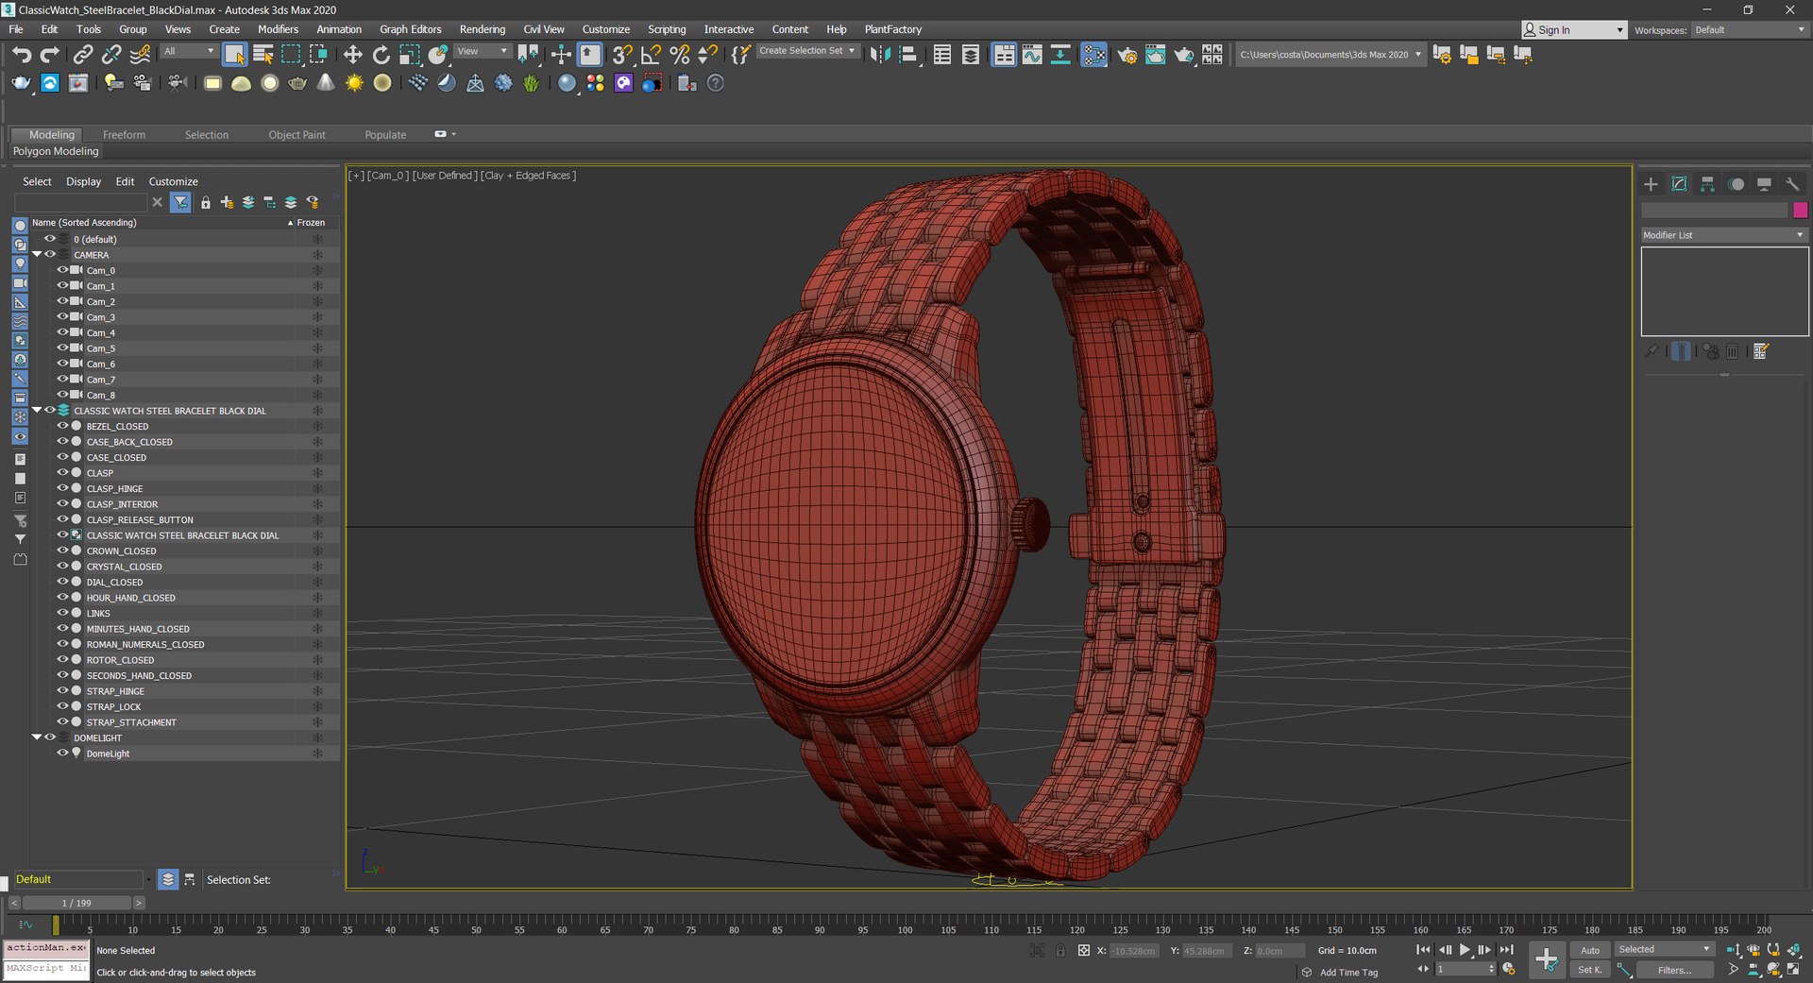Open Create Selection Set dropdown
Viewport: 1813px width, 983px height.
[807, 51]
